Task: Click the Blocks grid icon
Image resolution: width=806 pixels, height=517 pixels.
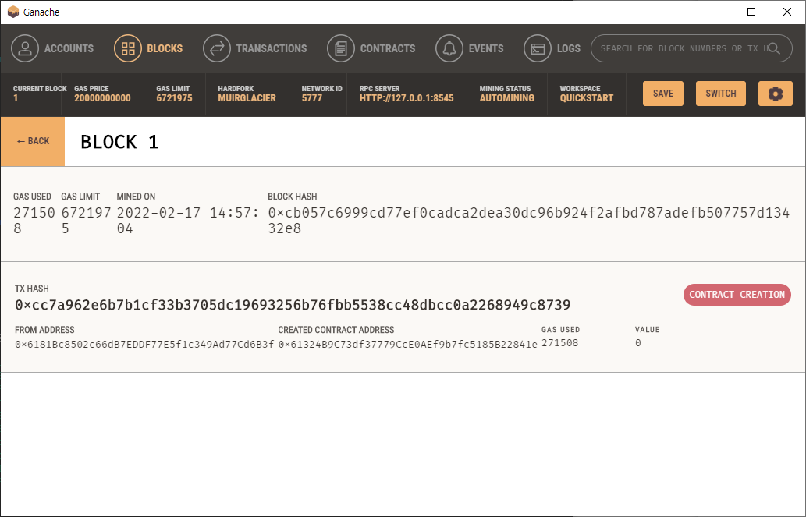Action: [127, 48]
